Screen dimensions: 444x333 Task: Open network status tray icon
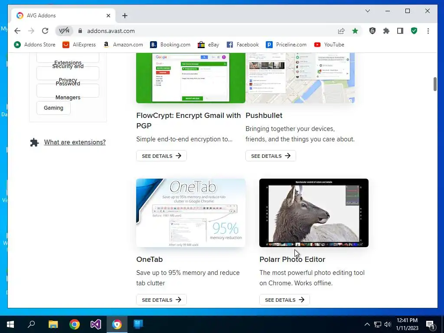tap(378, 324)
